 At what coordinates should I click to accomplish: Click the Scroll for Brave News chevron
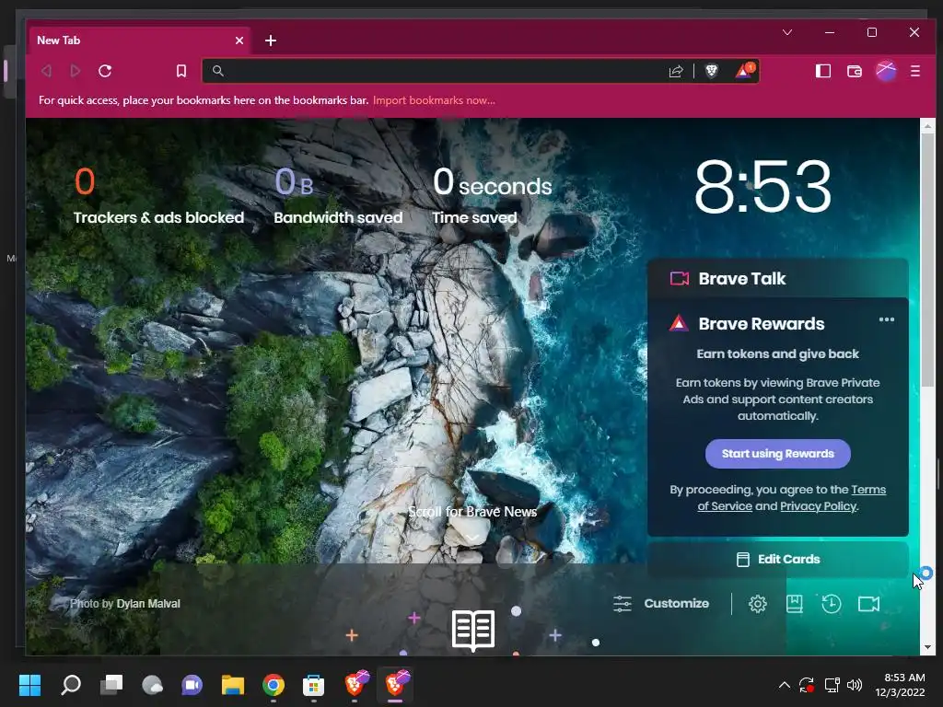coord(472,538)
